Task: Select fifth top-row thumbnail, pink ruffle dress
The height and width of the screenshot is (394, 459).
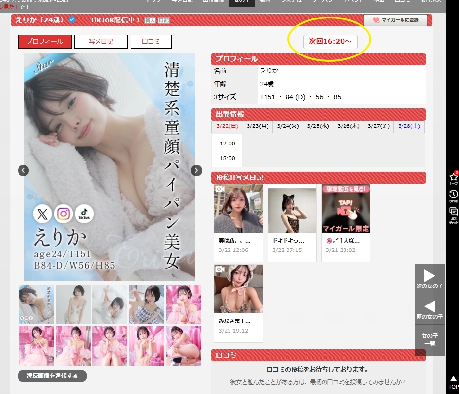Action: (x=184, y=305)
